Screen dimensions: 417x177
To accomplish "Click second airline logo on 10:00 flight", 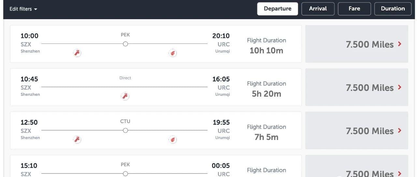I will click(x=173, y=53).
